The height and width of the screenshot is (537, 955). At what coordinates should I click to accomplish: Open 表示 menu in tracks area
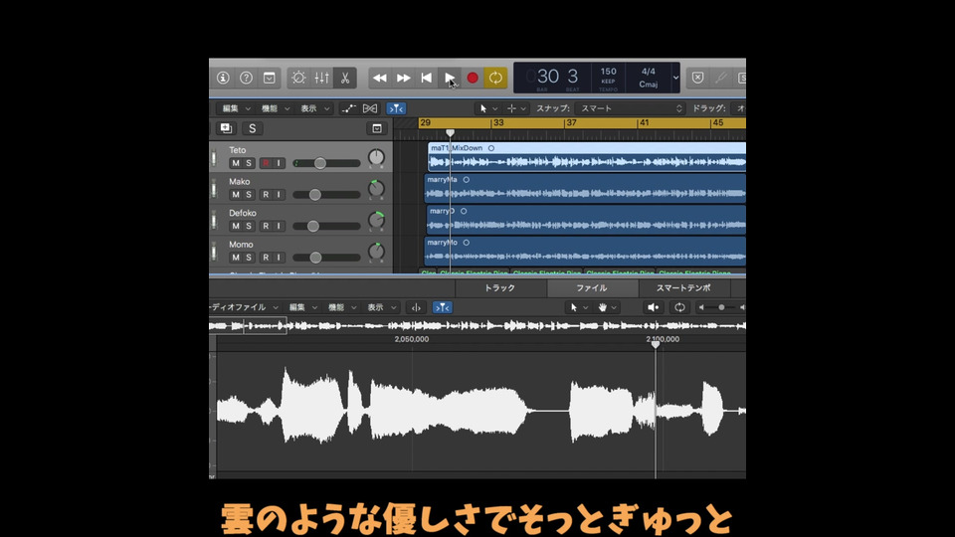[x=314, y=108]
